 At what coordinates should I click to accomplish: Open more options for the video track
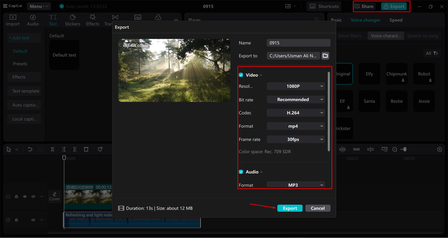coord(41,196)
